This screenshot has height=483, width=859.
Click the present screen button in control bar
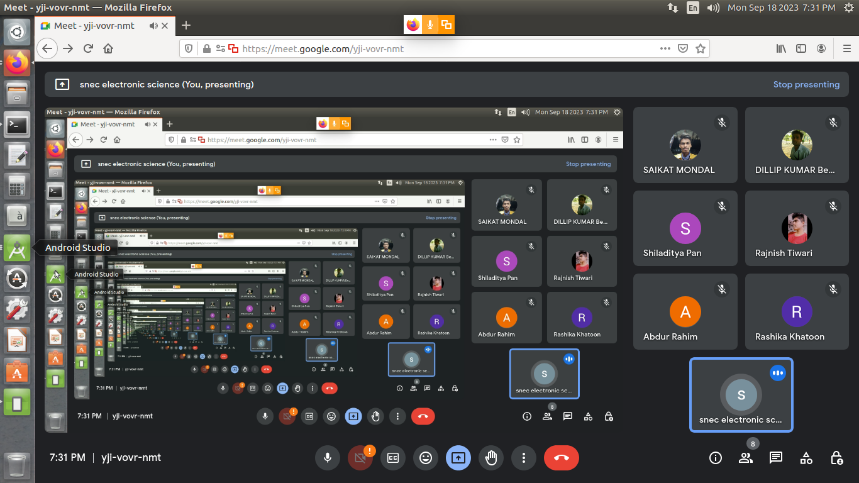458,458
